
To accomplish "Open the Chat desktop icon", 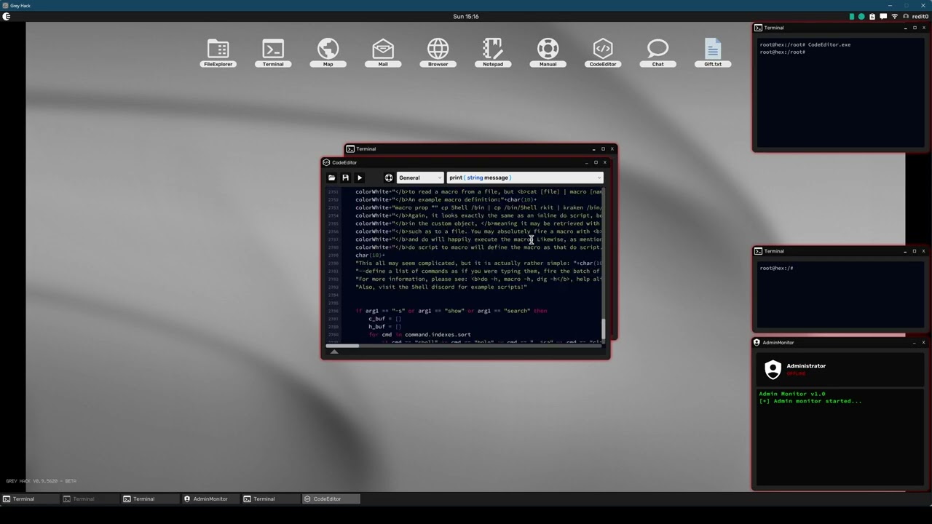I will (x=657, y=53).
